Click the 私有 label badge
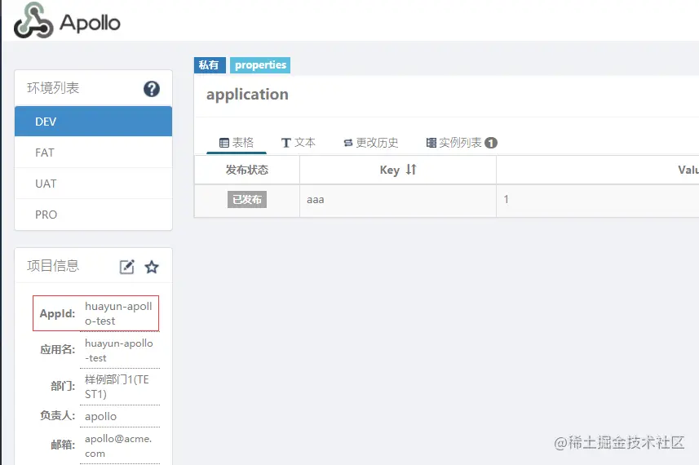 (209, 65)
